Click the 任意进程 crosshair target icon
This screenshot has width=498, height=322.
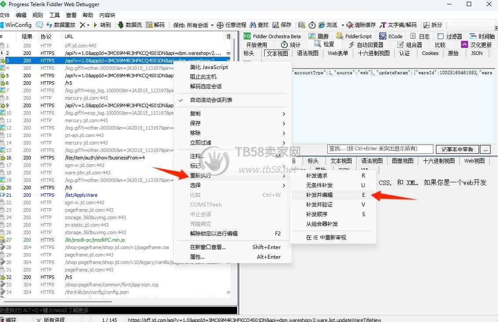click(220, 25)
